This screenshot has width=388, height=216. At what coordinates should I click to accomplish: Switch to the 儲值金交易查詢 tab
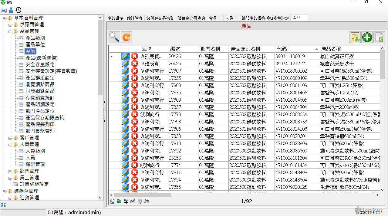coord(191,18)
